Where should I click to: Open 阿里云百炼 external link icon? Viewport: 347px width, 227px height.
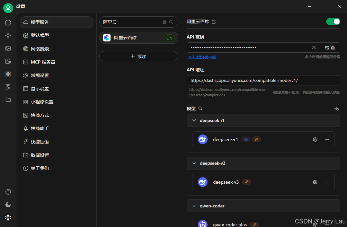tap(214, 22)
